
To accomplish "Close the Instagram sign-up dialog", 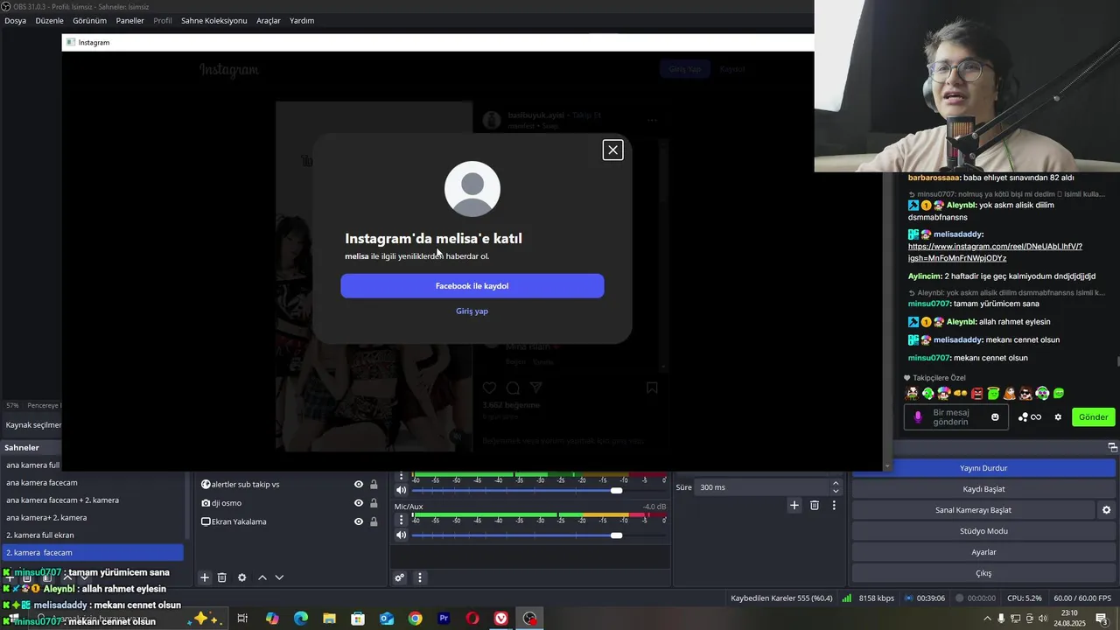I will pyautogui.click(x=612, y=150).
